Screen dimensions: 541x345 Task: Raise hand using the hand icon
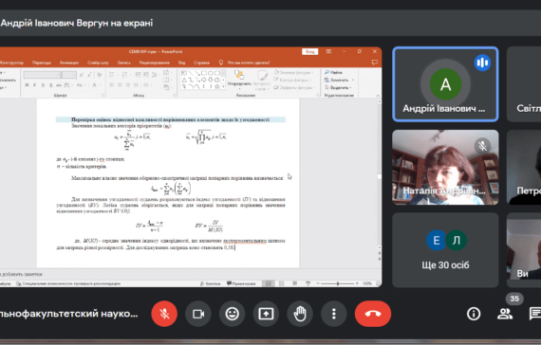(x=300, y=314)
